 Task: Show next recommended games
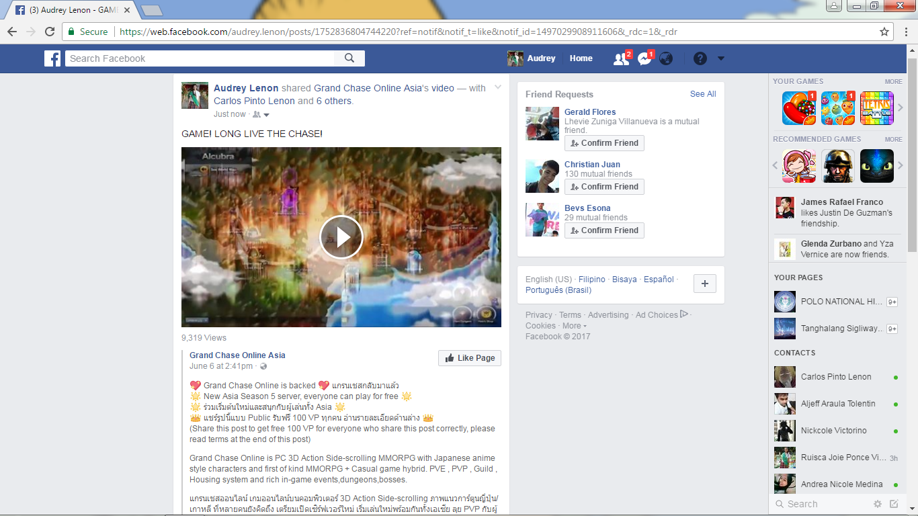pos(901,166)
